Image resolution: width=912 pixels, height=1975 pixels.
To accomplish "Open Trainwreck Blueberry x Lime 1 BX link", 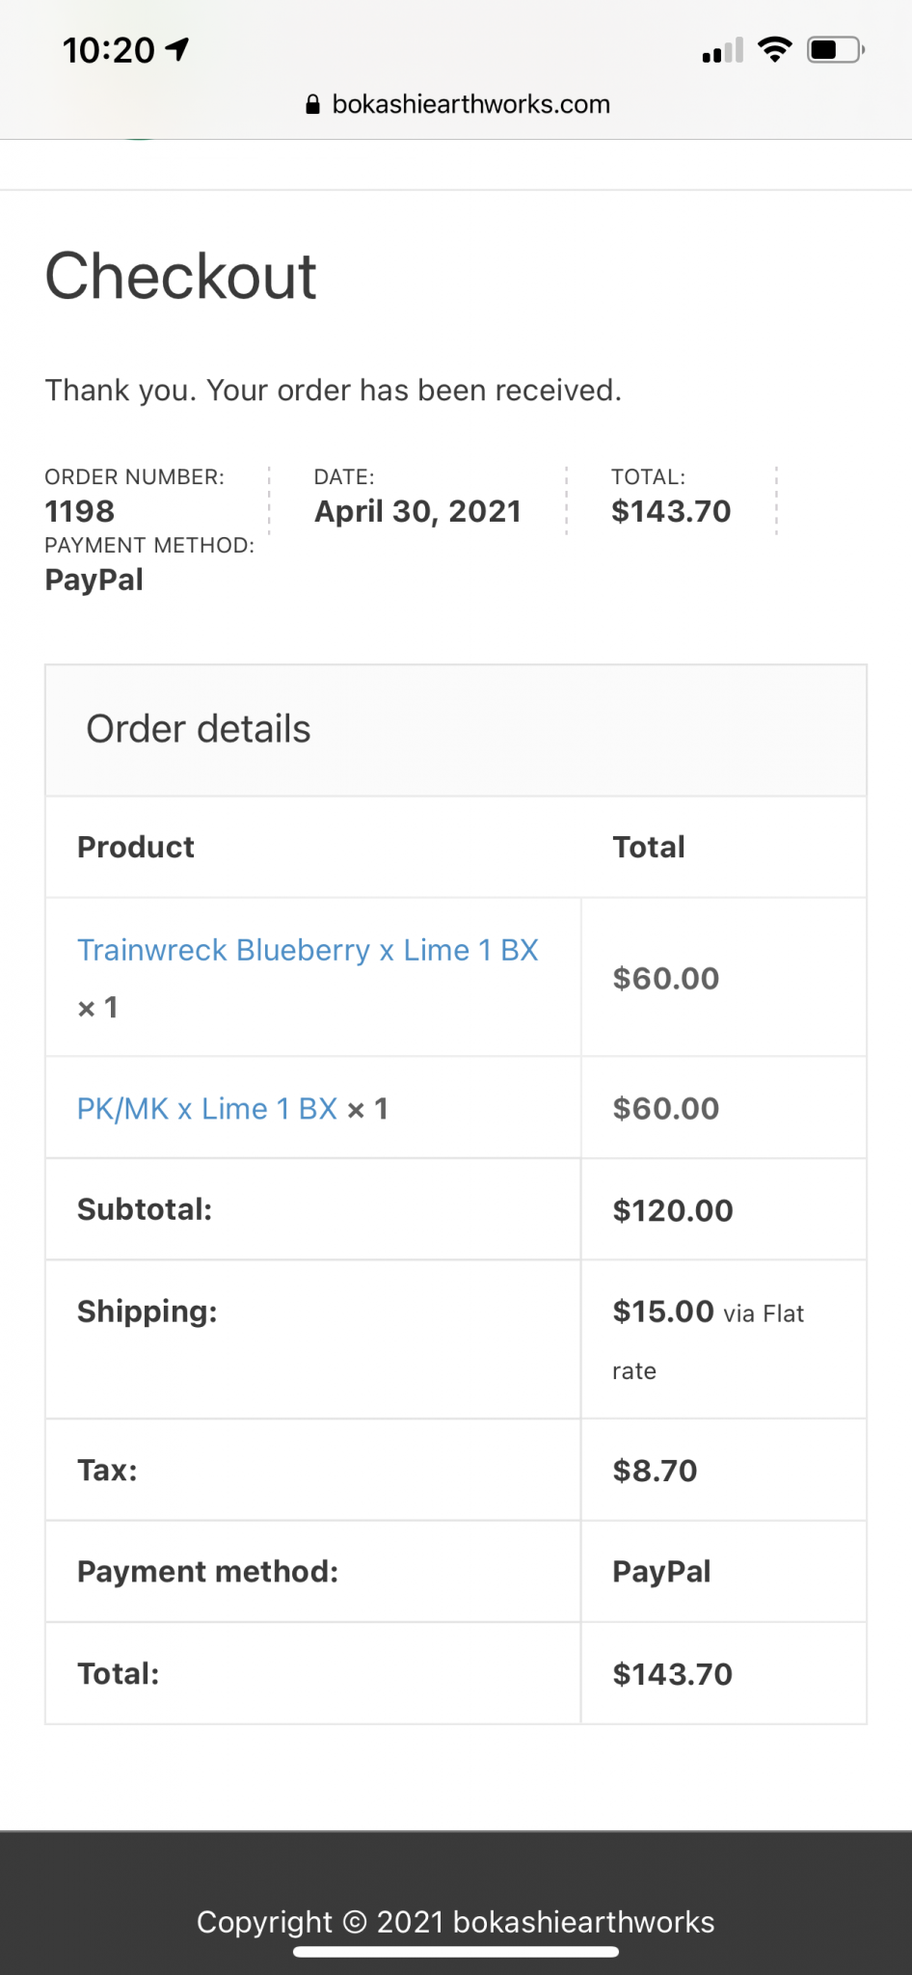I will (308, 950).
